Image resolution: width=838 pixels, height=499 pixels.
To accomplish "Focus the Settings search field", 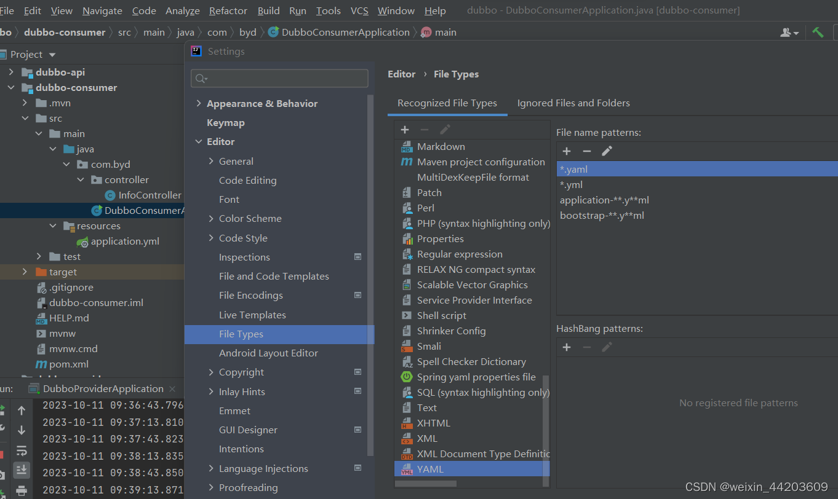I will (279, 78).
